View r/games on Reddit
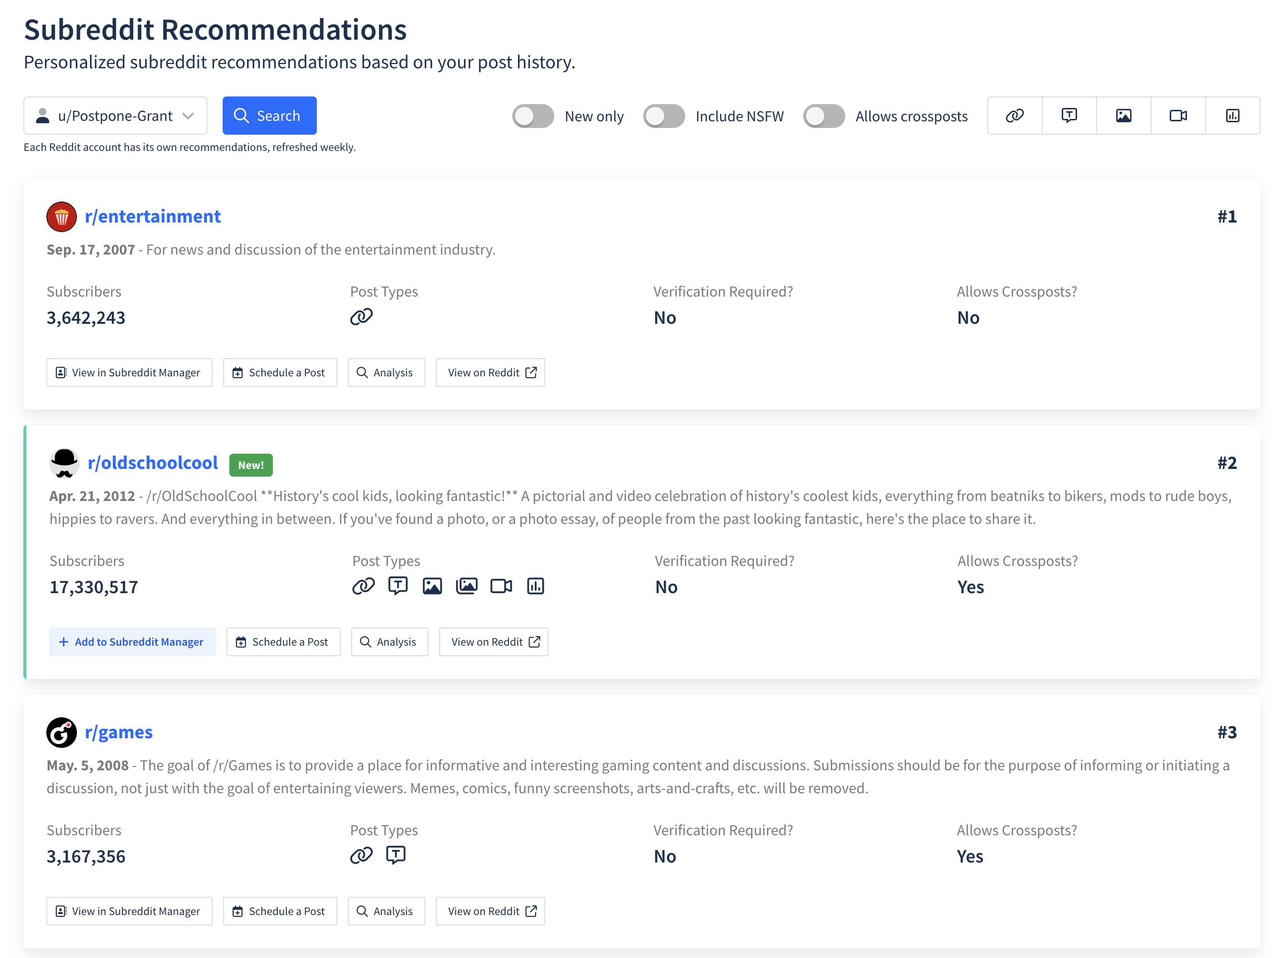Viewport: 1272px width, 958px height. click(x=491, y=911)
